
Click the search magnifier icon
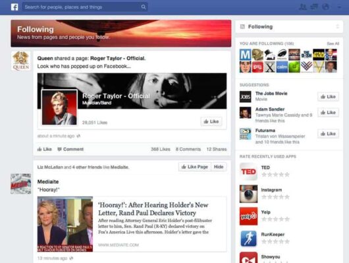[144, 7]
